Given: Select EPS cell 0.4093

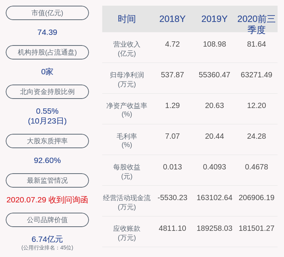Looking at the screenshot, I should 214,167.
